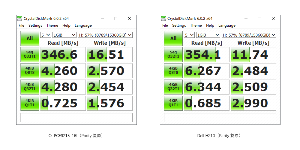The height and width of the screenshot is (150, 300).
Task: Start 4KiB Q1T1 test in right window
Action: (x=173, y=103)
